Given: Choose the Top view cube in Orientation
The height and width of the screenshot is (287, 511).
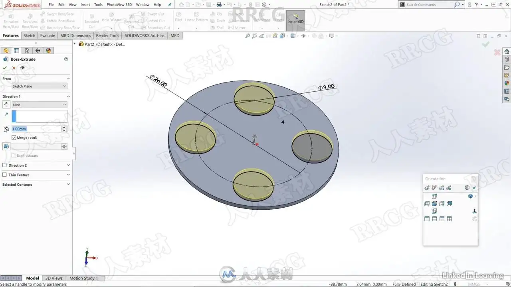Looking at the screenshot, I should point(434,196).
